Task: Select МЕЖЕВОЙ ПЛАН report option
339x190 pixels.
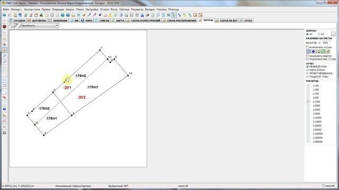Action: pyautogui.click(x=307, y=67)
